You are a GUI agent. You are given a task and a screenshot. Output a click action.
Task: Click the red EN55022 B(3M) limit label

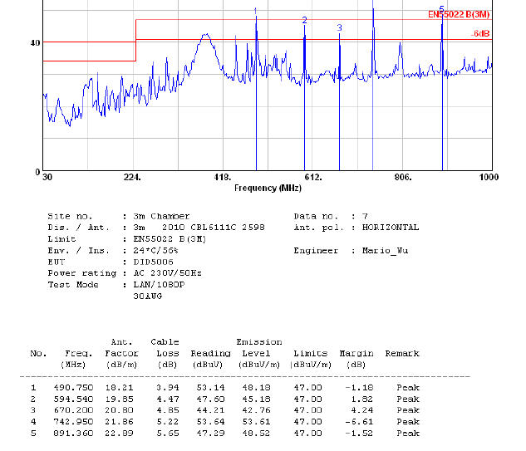click(x=459, y=14)
